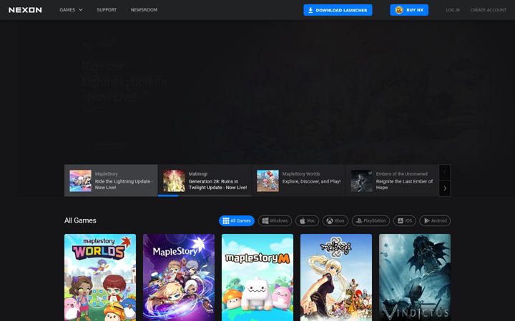The width and height of the screenshot is (515, 321).
Task: Advance carousel with the next chevron arrow
Action: point(445,188)
